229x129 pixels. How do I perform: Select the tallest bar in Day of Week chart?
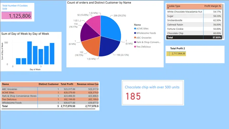pyautogui.click(x=29, y=53)
